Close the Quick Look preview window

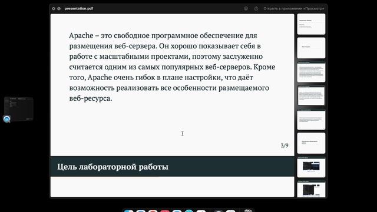(x=54, y=8)
